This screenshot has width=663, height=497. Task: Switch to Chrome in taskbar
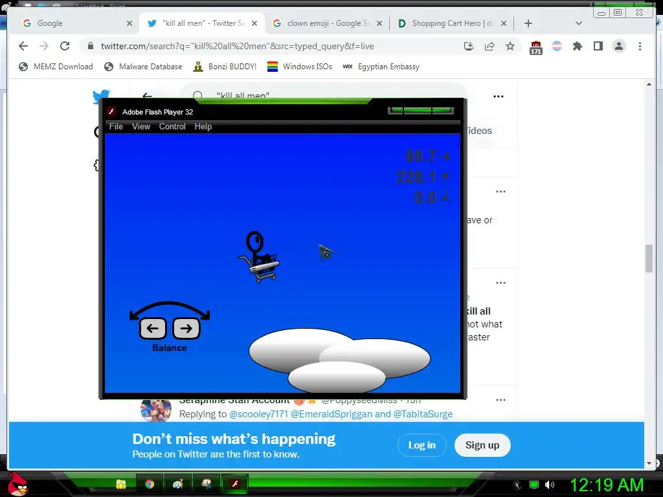[x=150, y=484]
